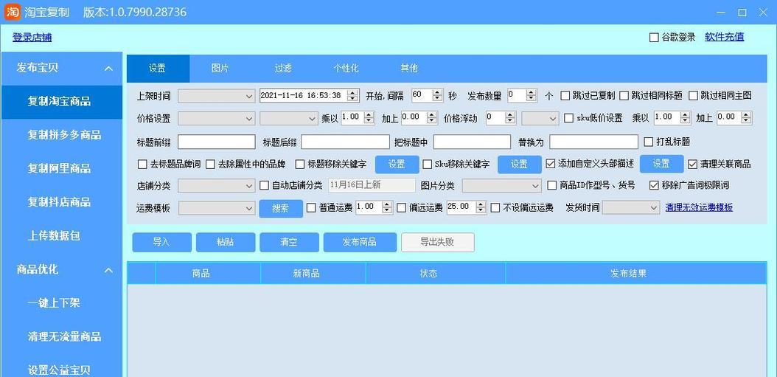Viewport: 777px width, 377px height.
Task: Click the 软件充值 link
Action: click(x=724, y=37)
